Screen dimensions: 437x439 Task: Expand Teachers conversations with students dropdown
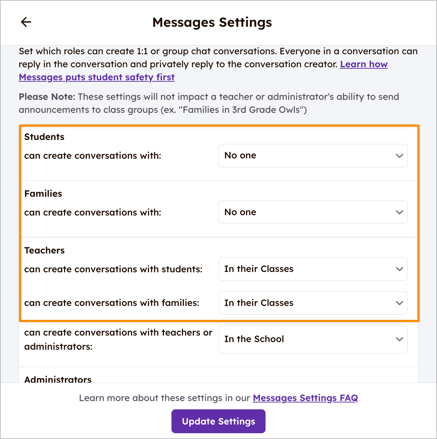click(313, 269)
